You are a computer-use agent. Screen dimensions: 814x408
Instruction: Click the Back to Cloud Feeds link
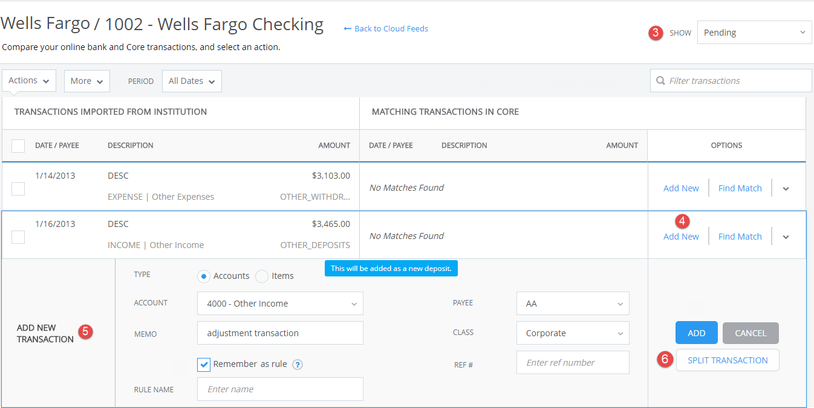click(x=386, y=28)
